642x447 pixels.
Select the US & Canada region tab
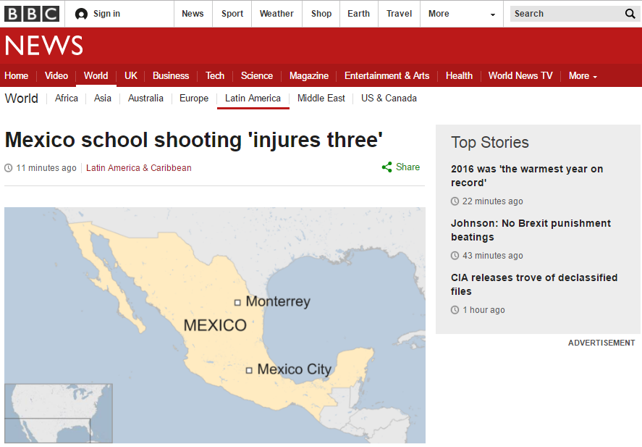pos(389,98)
